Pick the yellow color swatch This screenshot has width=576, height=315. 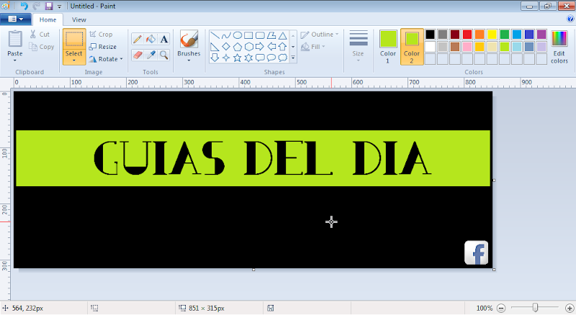coord(492,35)
